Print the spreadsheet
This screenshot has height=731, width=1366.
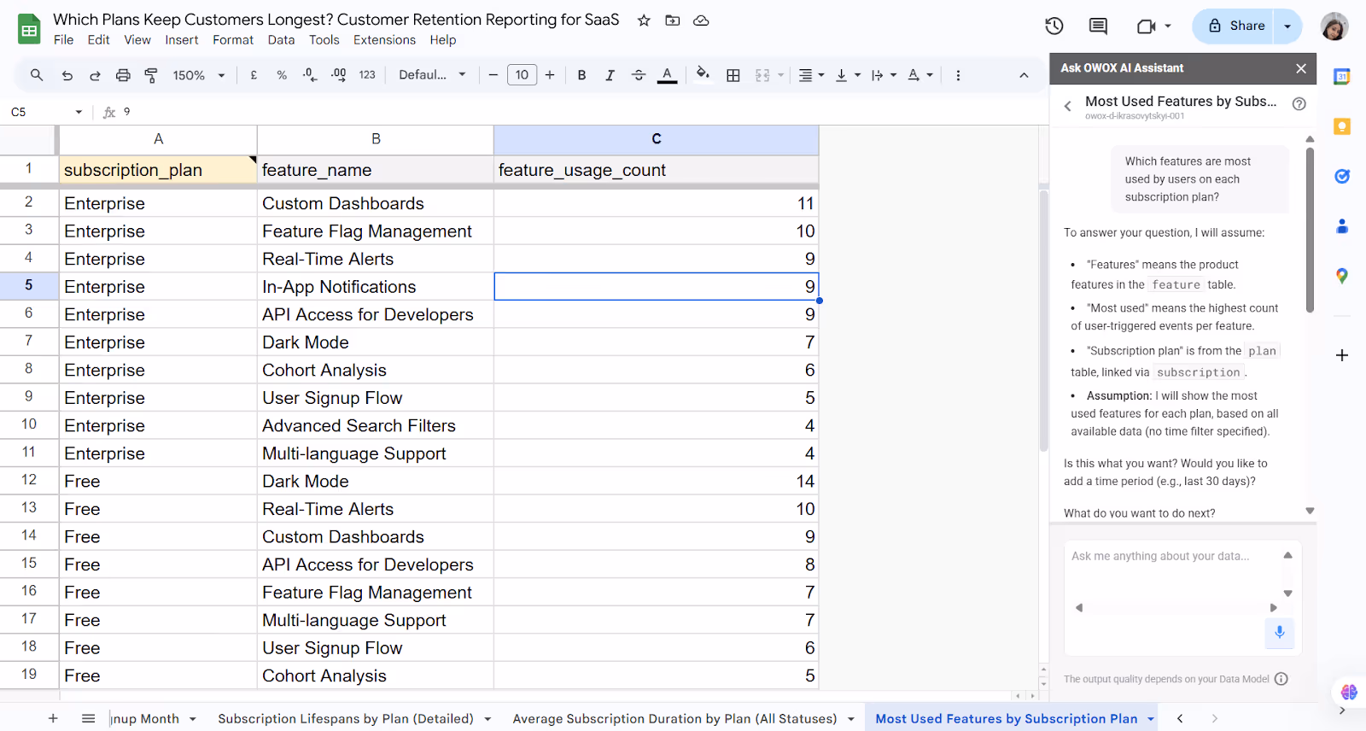[x=123, y=75]
